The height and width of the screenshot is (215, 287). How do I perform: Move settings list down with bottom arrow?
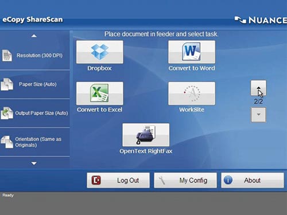coord(34,163)
